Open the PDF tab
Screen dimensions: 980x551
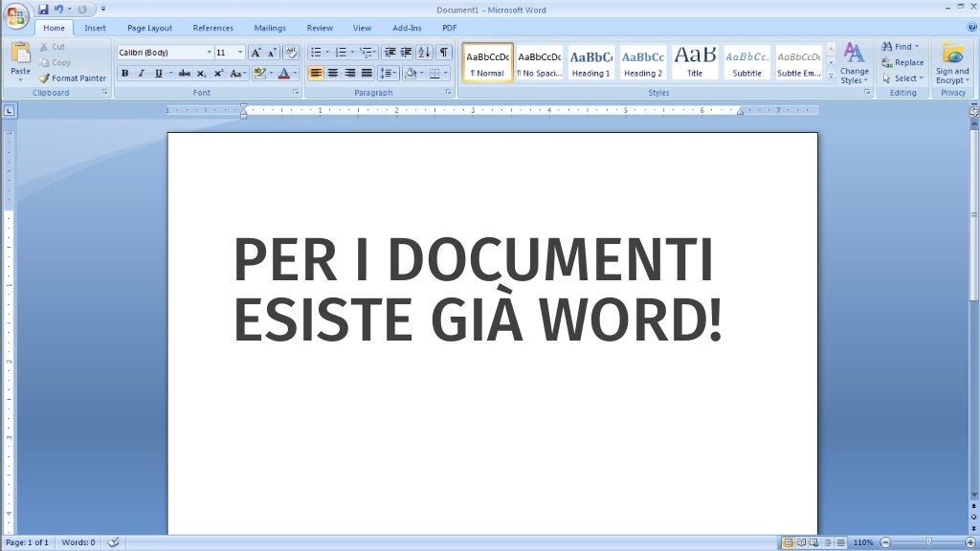(x=450, y=28)
